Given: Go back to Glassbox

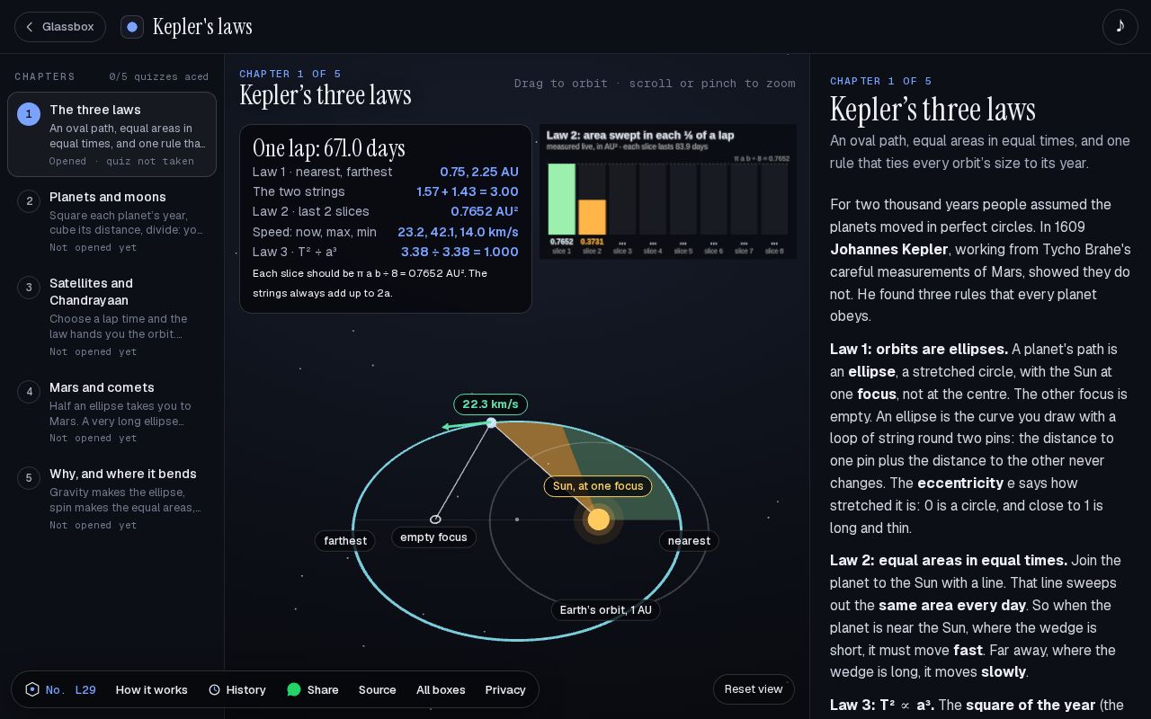Looking at the screenshot, I should point(60,27).
